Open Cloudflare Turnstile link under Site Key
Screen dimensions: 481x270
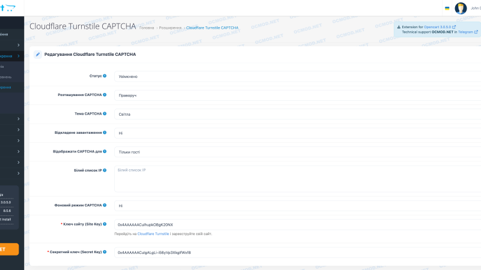point(153,234)
